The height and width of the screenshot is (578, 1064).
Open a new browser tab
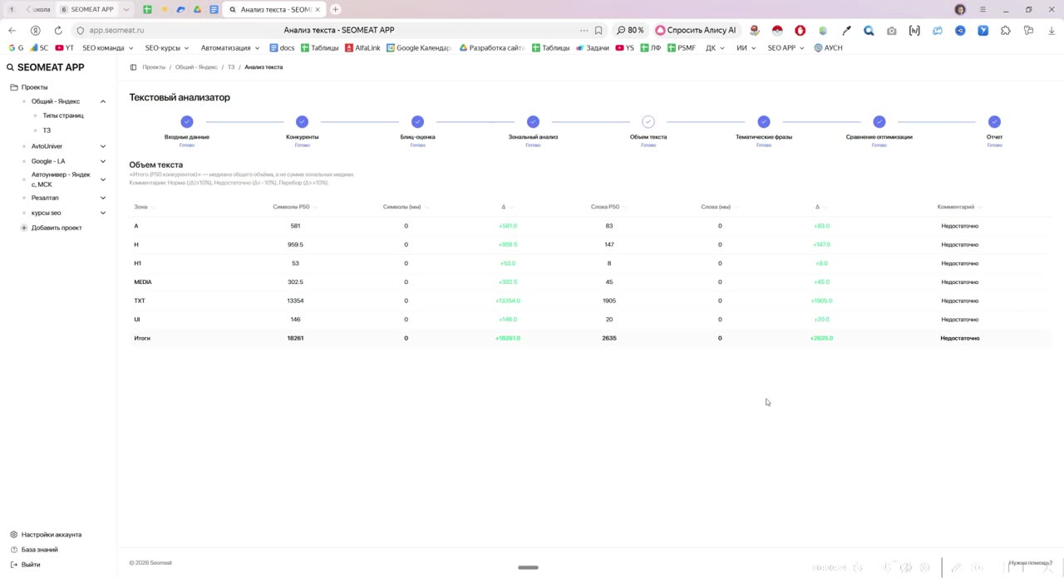336,9
